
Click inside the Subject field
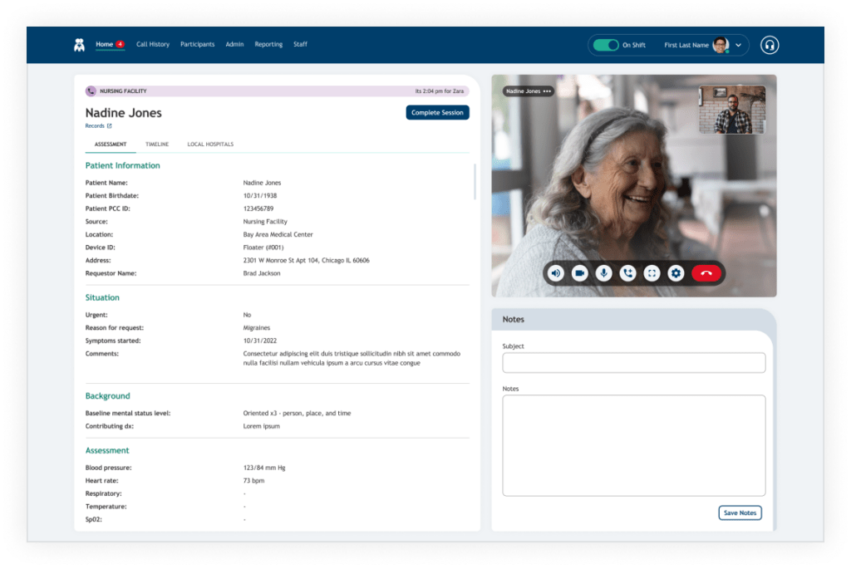pyautogui.click(x=633, y=362)
